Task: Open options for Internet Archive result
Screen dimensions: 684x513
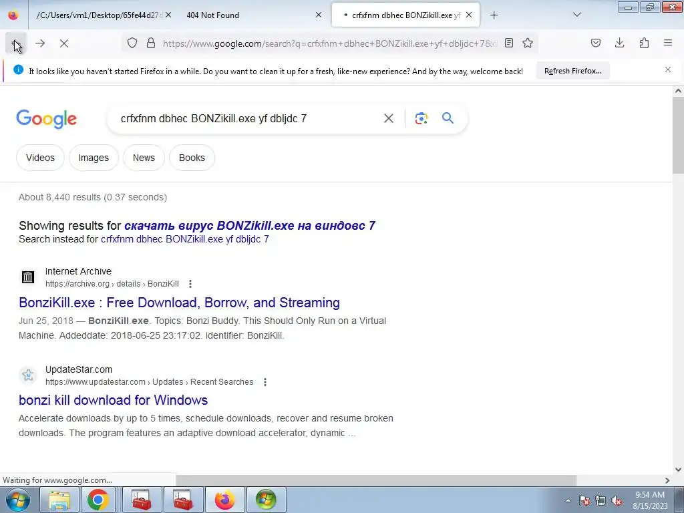Action: (190, 284)
